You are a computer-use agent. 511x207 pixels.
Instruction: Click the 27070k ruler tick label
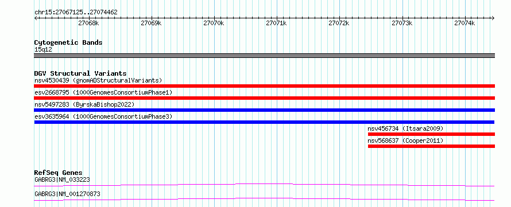click(214, 23)
